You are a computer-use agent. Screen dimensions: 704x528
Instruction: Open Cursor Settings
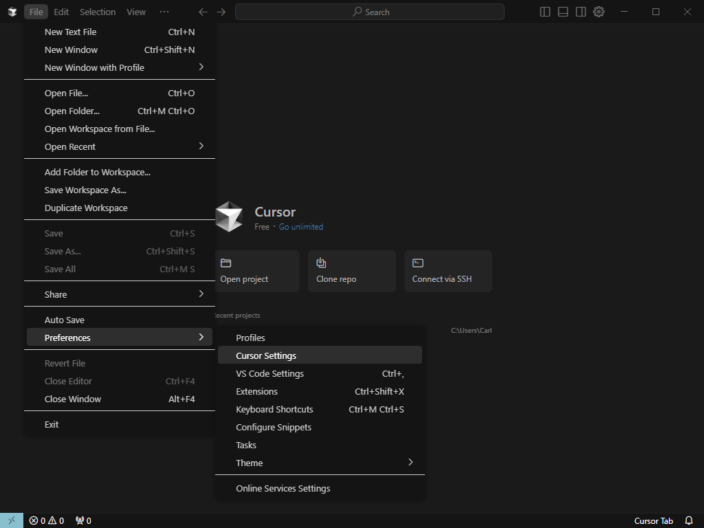point(320,355)
